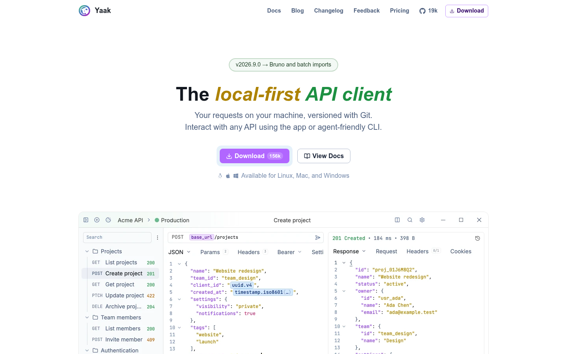Open response history clock icon
The image size is (567, 354).
tap(478, 238)
